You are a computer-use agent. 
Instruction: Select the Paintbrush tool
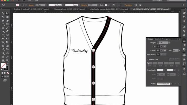click(7, 28)
